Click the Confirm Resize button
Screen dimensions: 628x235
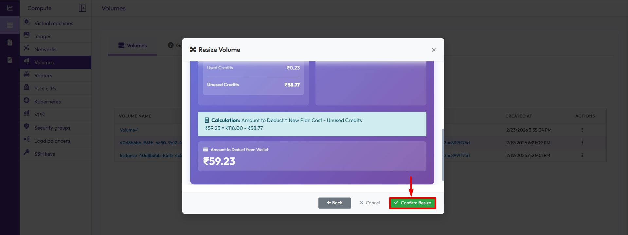pyautogui.click(x=412, y=203)
